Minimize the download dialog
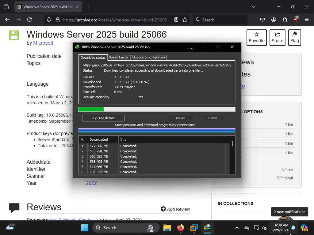This screenshot has height=235, width=314. point(204,47)
